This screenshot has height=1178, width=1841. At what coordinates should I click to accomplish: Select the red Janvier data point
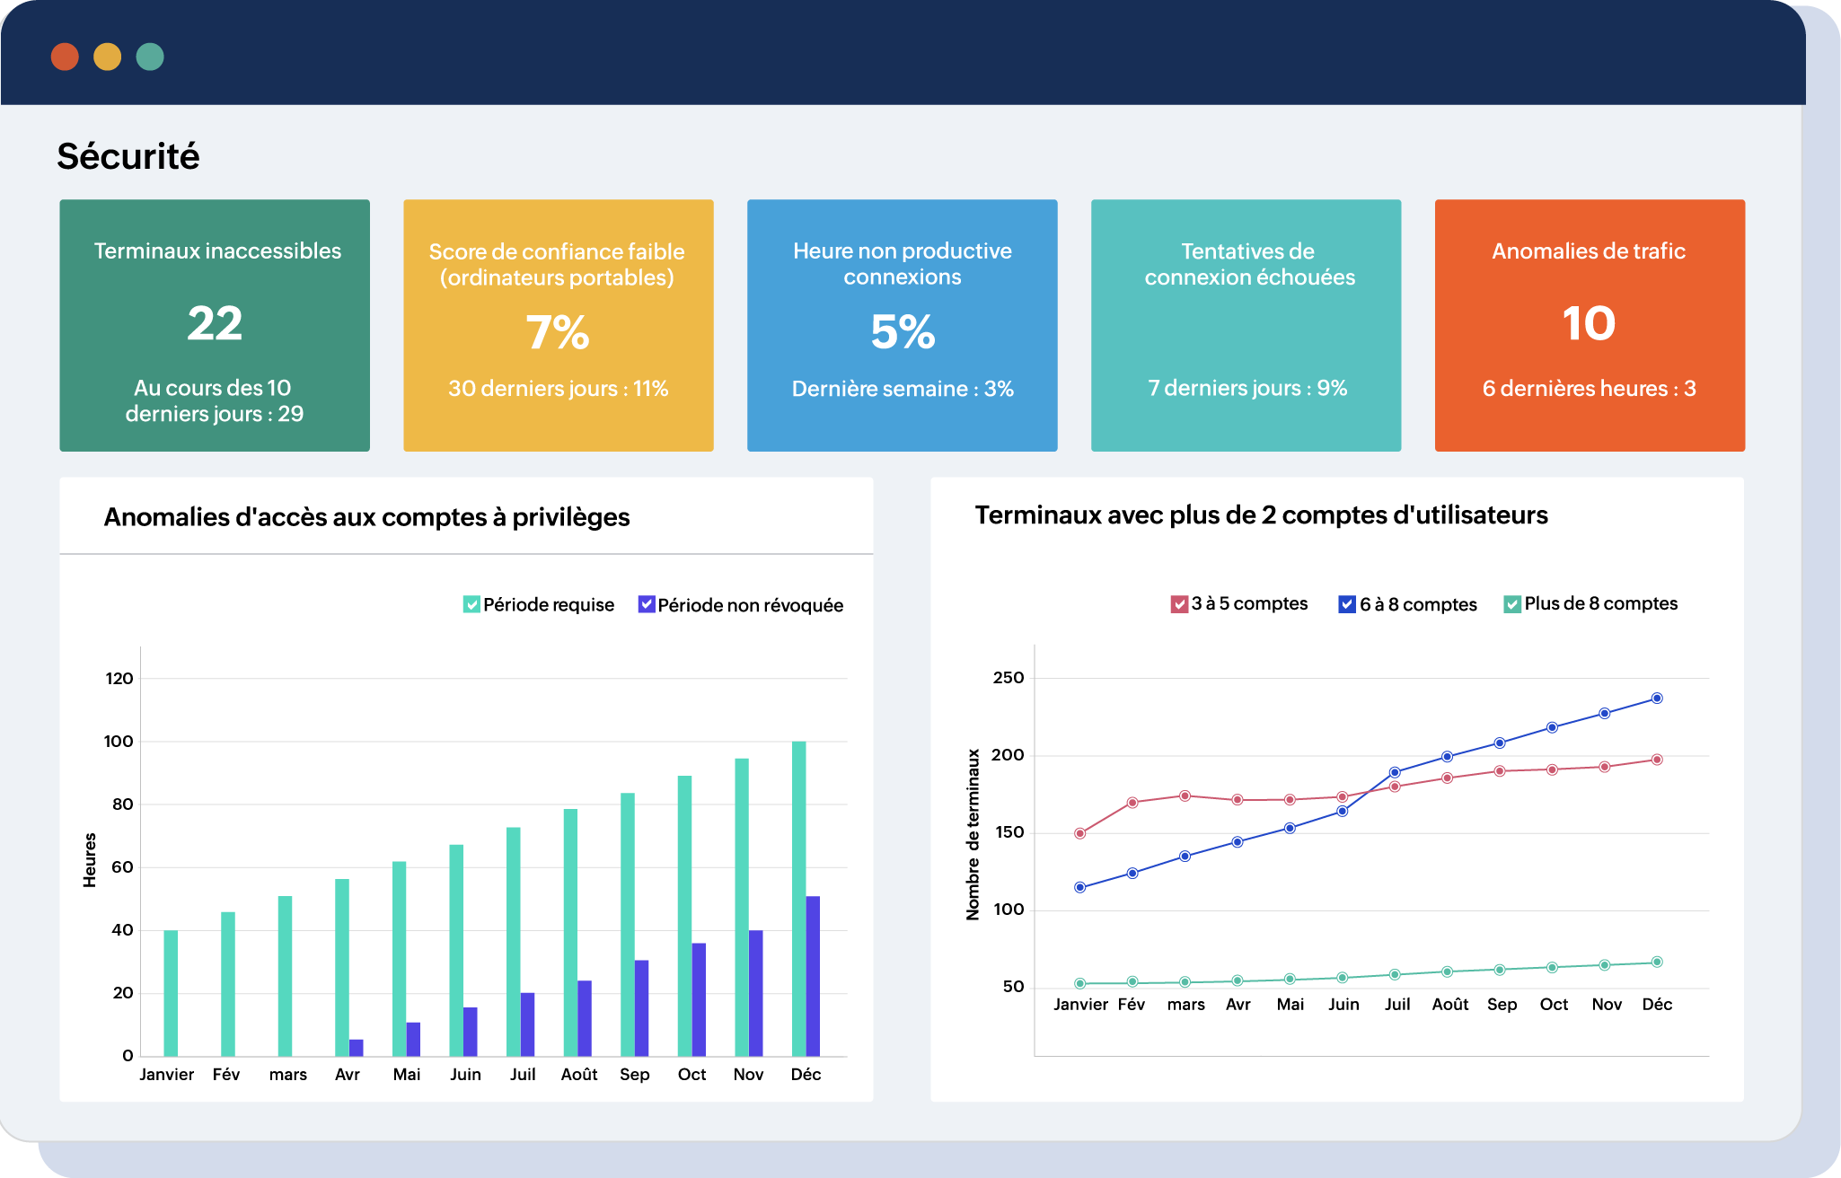point(1080,833)
